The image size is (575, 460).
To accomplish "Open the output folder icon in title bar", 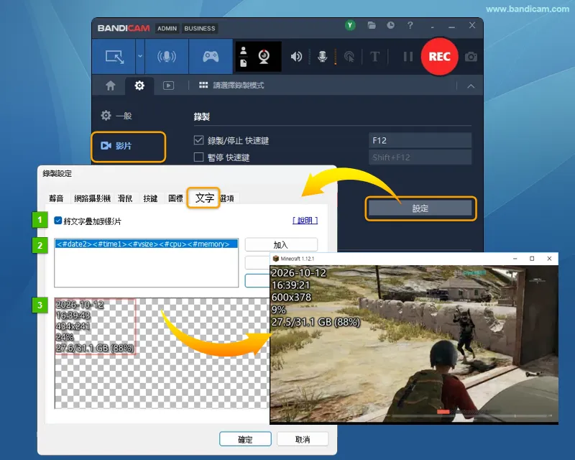I will (372, 25).
